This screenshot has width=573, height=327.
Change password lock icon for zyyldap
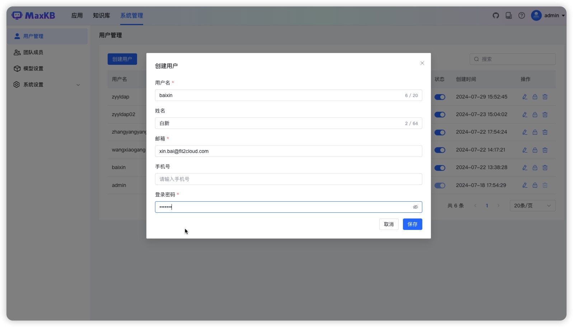click(535, 97)
